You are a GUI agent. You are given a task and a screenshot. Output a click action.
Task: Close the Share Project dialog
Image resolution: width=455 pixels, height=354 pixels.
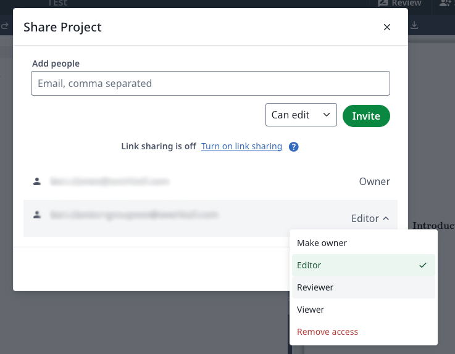pyautogui.click(x=387, y=27)
